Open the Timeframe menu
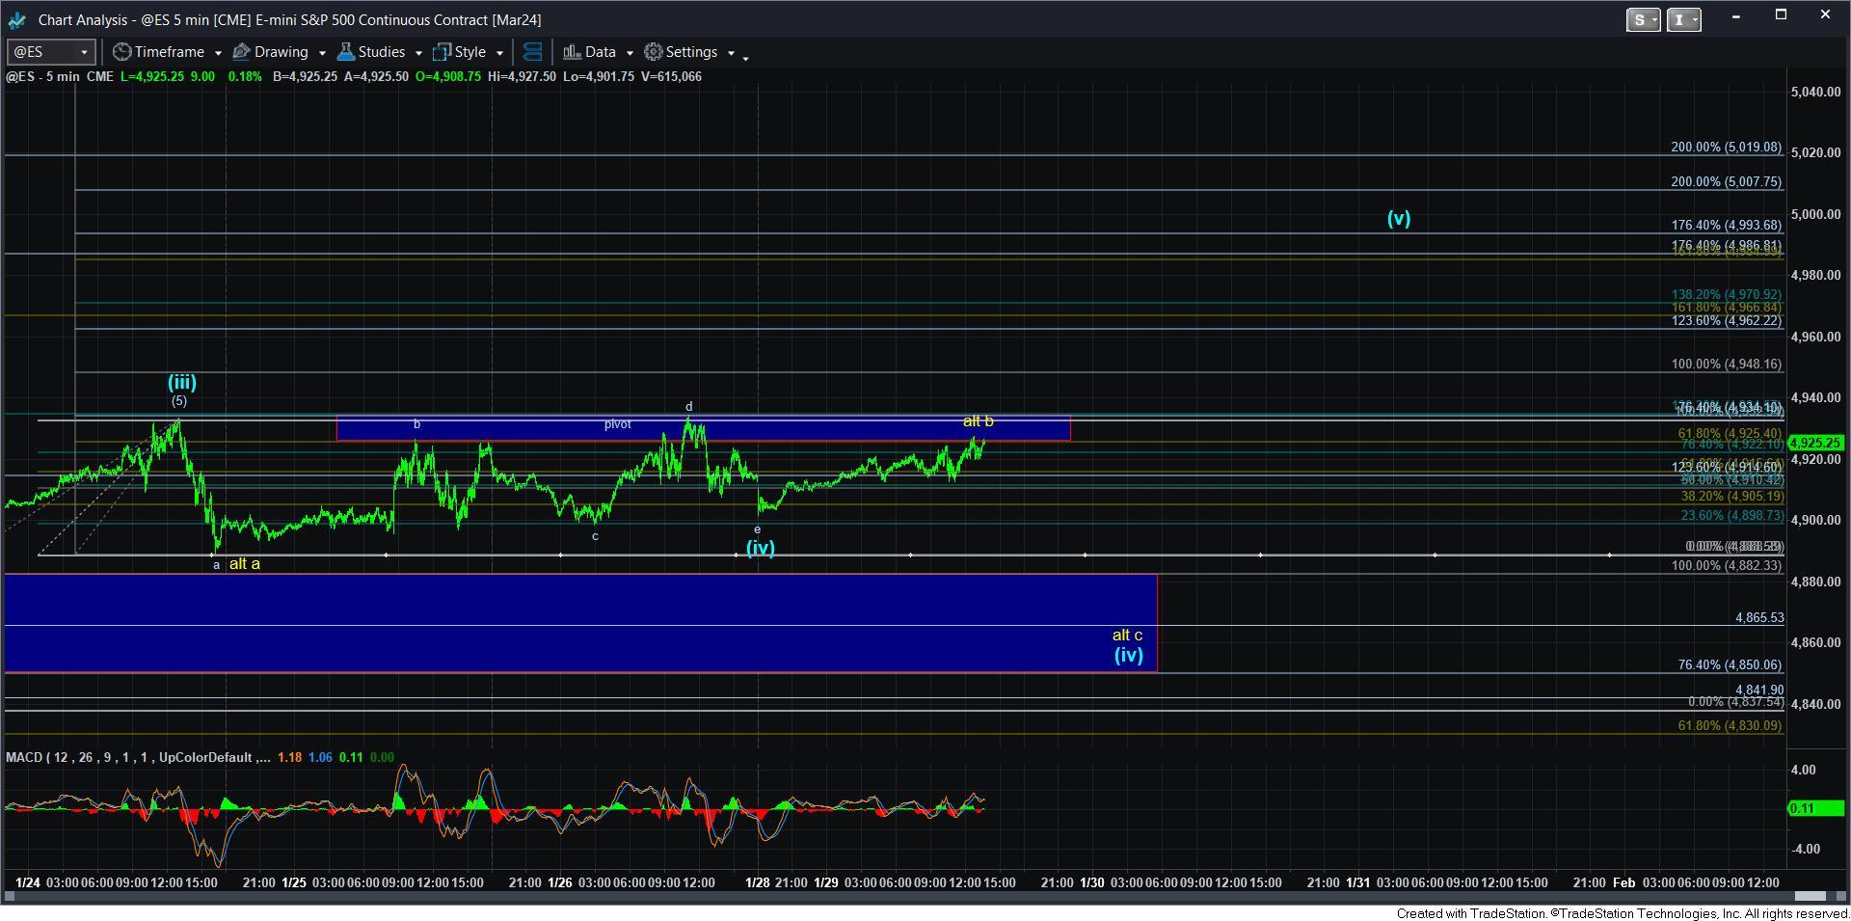 (x=168, y=52)
